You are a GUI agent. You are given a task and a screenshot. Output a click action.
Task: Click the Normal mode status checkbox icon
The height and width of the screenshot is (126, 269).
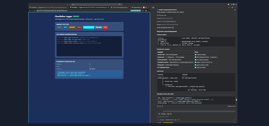tap(196, 54)
